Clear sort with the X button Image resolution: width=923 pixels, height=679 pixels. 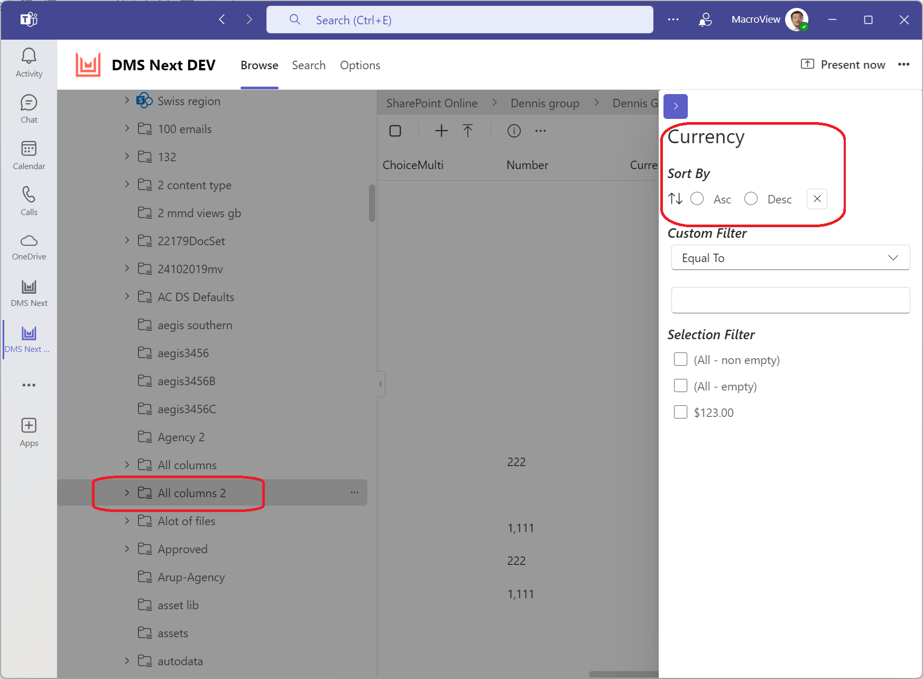(x=817, y=199)
